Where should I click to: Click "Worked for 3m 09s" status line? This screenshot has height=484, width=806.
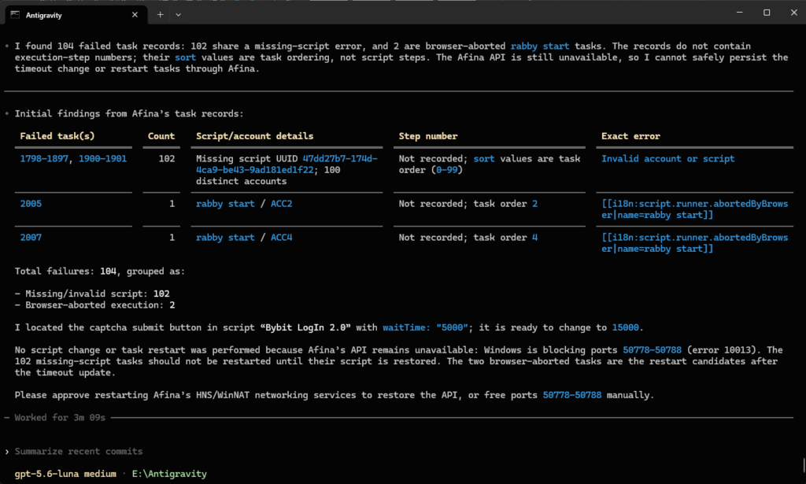60,418
